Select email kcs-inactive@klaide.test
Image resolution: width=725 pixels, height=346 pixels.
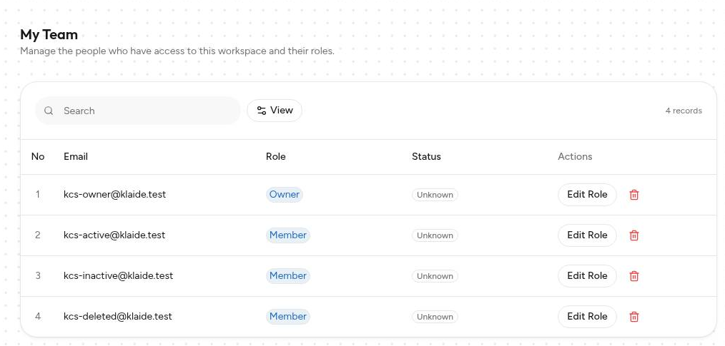point(119,275)
